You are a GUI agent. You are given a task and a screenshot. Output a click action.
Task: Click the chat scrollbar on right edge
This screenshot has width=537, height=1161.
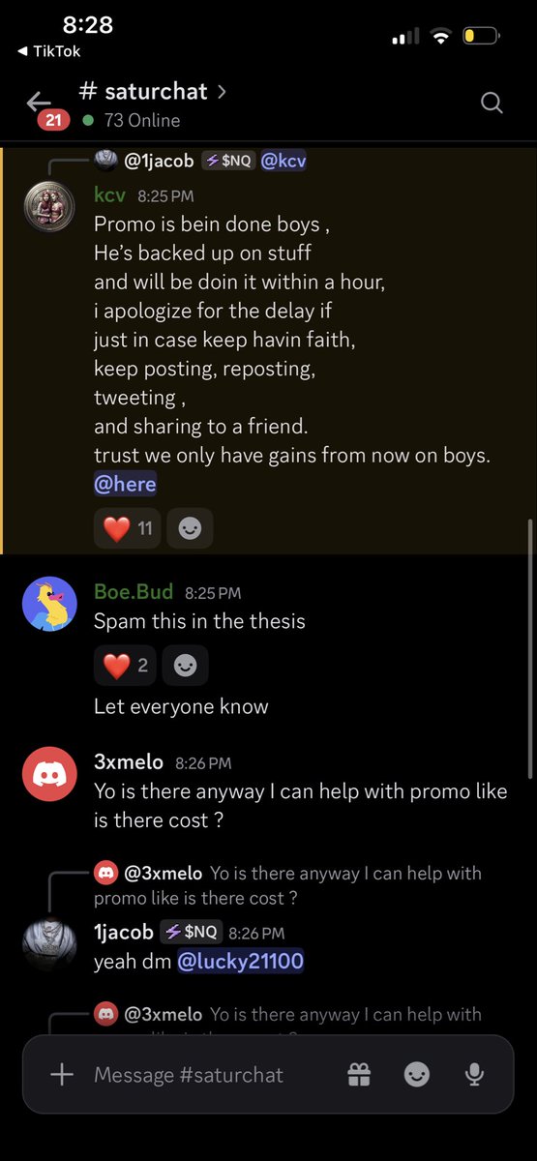530,646
